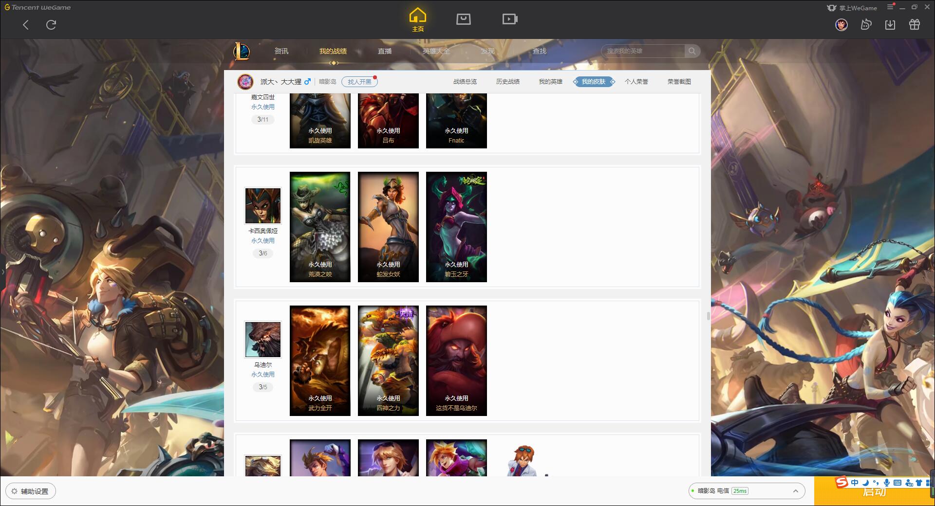Screen dimensions: 935x506
Task: Toggle Sogou 中 Chinese input mode
Action: coord(855,483)
